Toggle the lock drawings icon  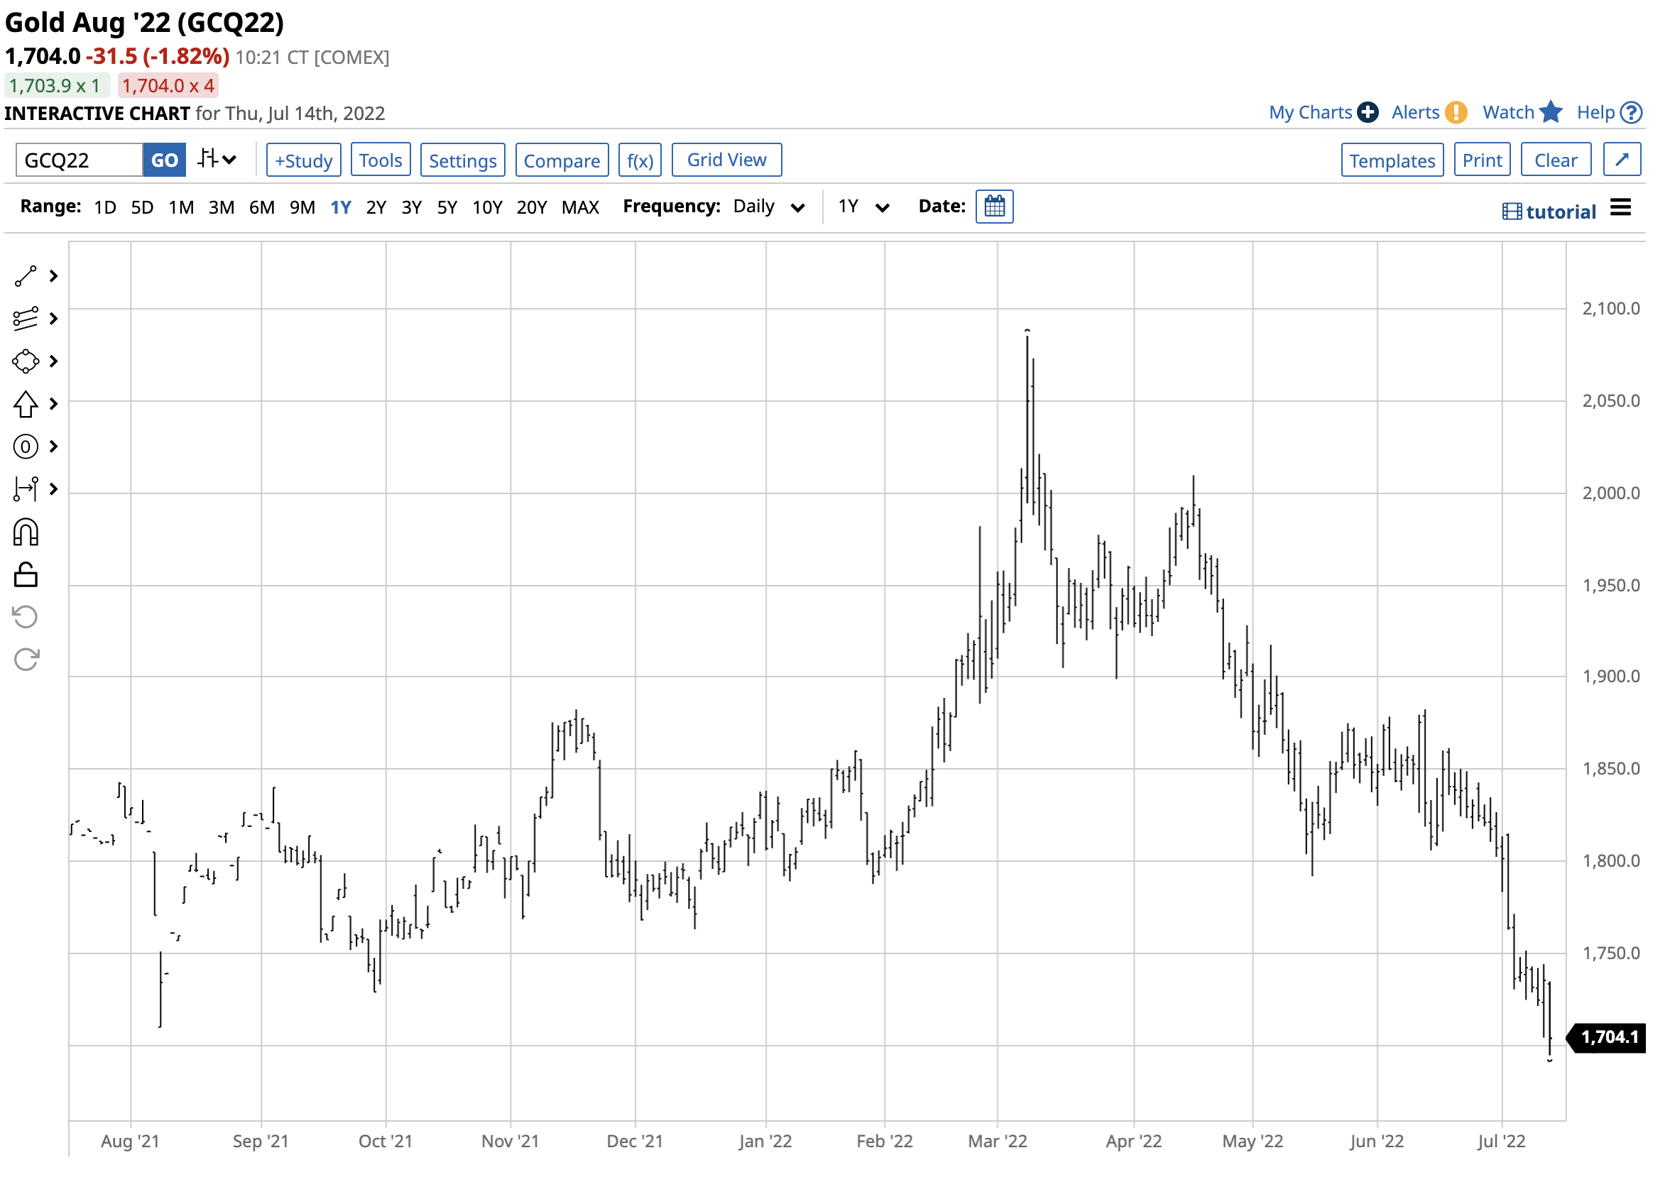click(26, 575)
